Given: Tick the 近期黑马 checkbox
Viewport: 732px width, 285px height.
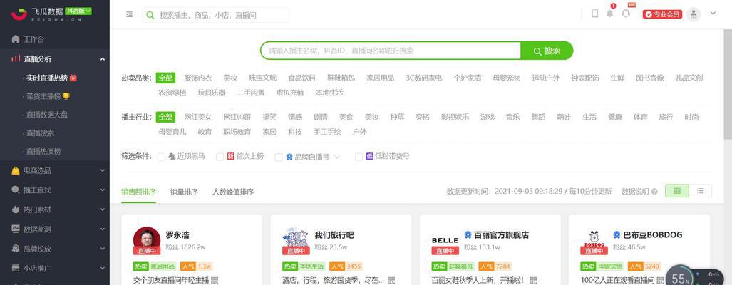Looking at the screenshot, I should (161, 157).
